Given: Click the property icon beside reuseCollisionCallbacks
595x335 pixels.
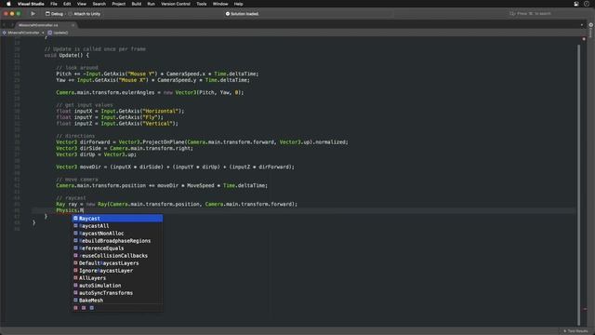Looking at the screenshot, I should pos(75,255).
